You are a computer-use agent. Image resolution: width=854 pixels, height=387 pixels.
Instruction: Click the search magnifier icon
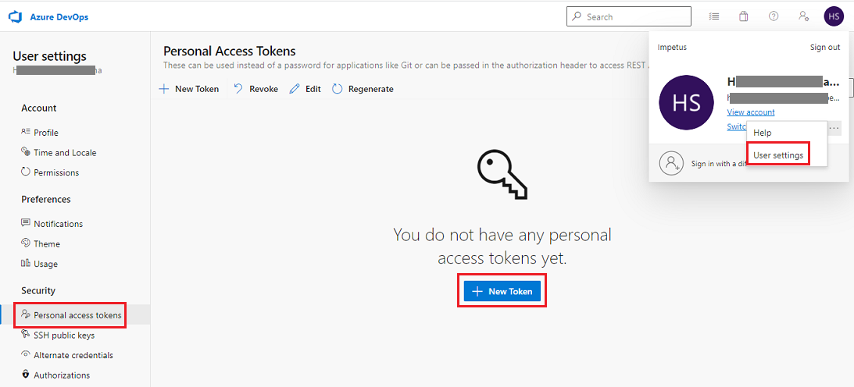[577, 16]
